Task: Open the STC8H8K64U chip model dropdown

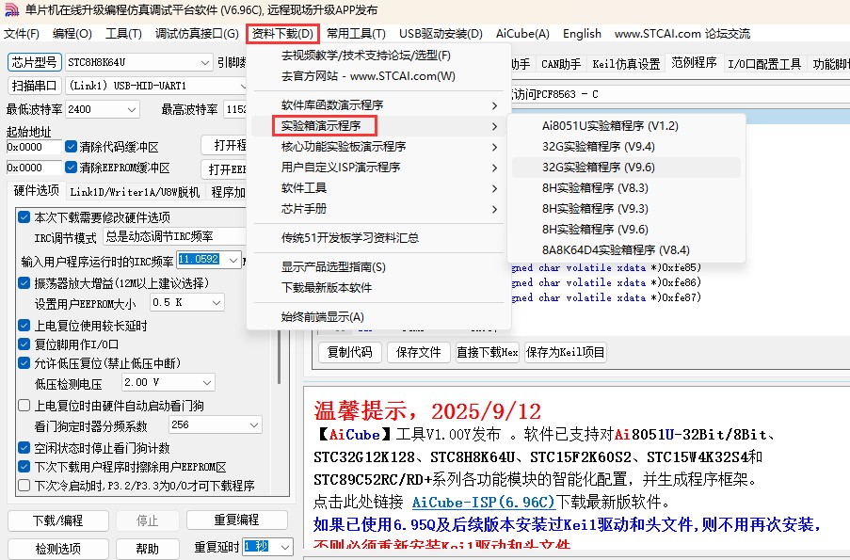Action: pyautogui.click(x=138, y=62)
